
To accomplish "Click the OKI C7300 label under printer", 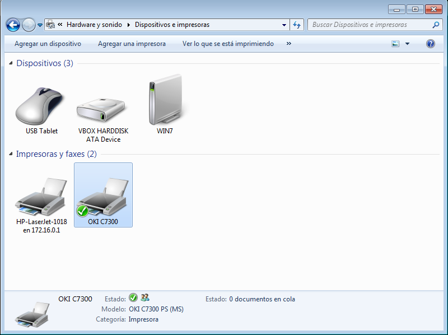I will (x=103, y=222).
